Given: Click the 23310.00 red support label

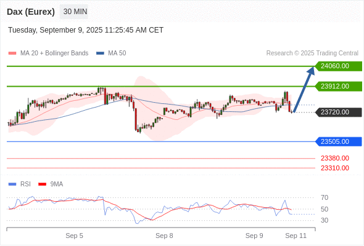Looking at the screenshot, I should coord(335,168).
